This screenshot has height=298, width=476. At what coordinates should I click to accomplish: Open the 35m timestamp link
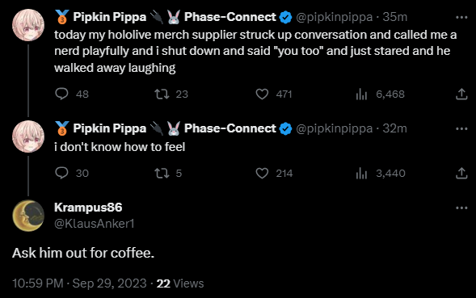[394, 17]
